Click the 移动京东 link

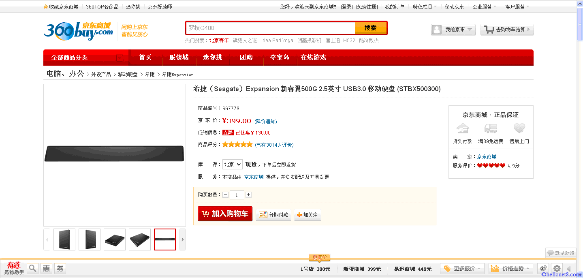click(x=454, y=6)
